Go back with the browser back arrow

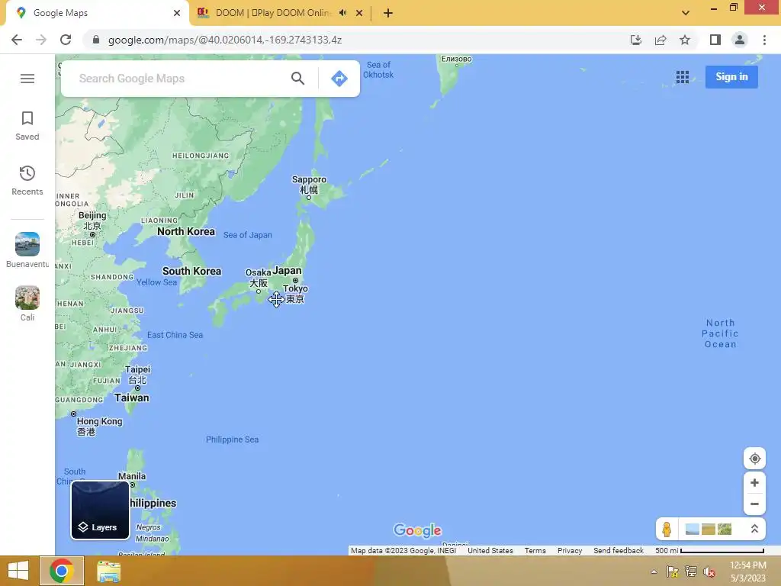(x=17, y=40)
